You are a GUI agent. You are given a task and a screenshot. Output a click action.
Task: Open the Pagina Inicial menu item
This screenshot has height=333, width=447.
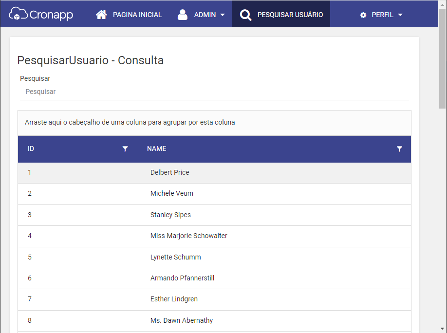click(x=129, y=15)
